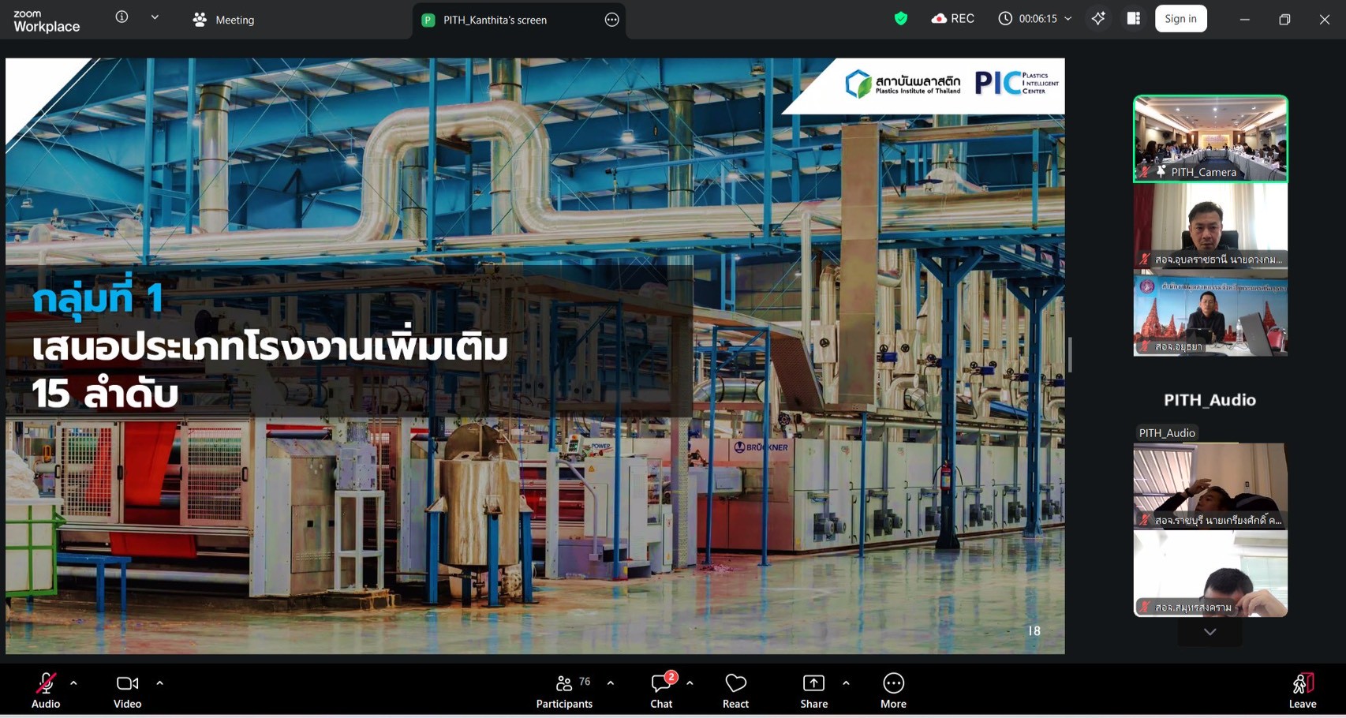Viewport: 1346px width, 718px height.
Task: Click the screen share options ellipsis
Action: tap(611, 20)
